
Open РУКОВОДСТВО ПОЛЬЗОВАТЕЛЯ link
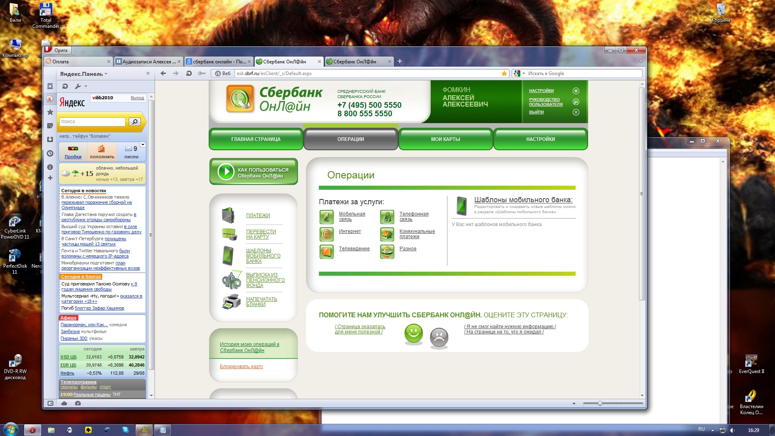pos(546,102)
